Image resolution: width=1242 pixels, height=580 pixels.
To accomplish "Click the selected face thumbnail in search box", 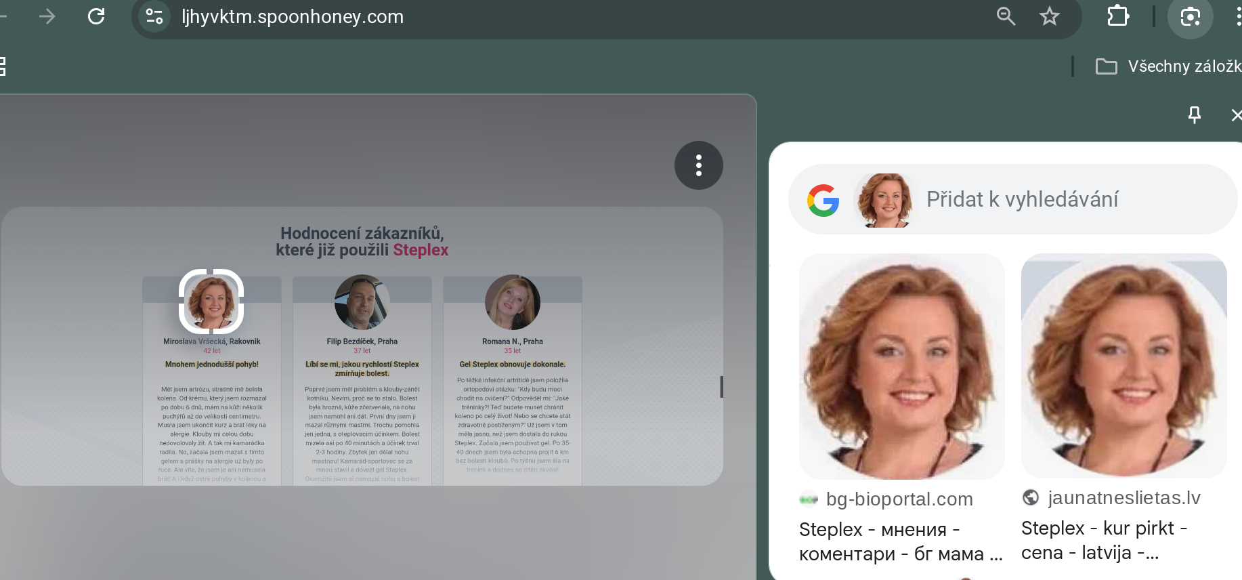I will point(884,201).
